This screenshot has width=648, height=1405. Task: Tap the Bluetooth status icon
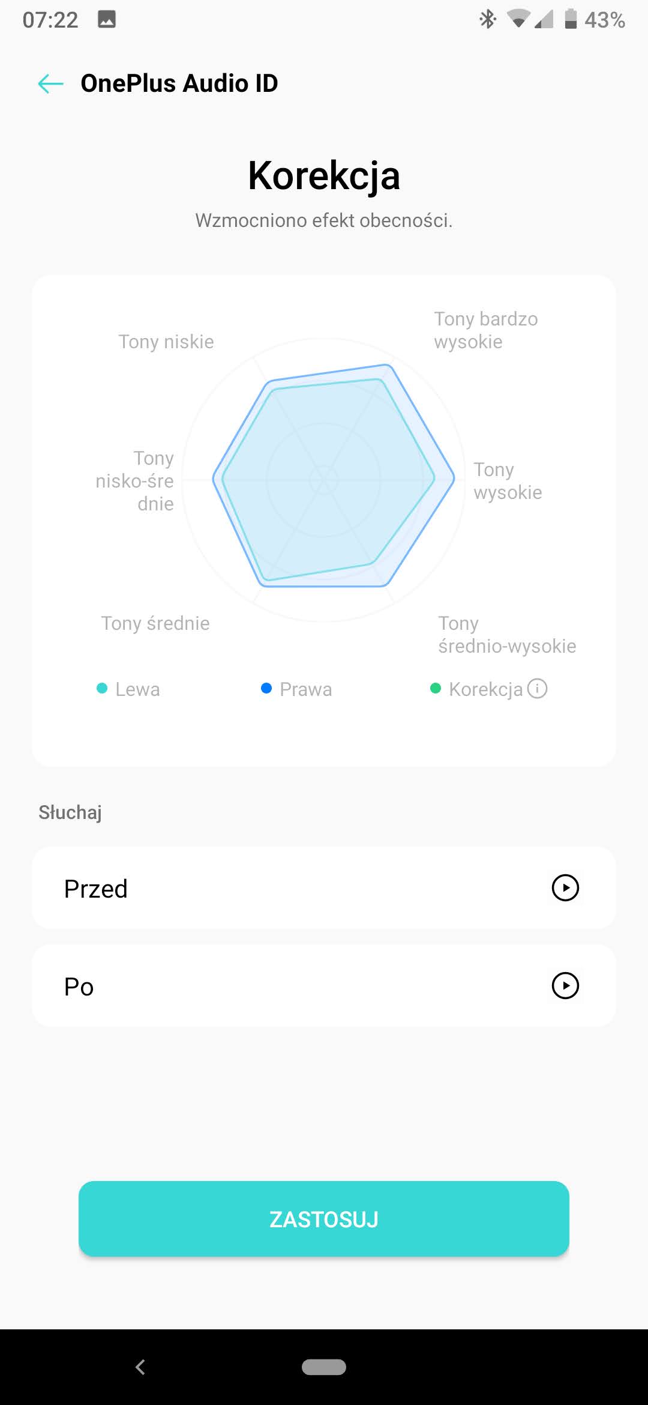pyautogui.click(x=487, y=19)
